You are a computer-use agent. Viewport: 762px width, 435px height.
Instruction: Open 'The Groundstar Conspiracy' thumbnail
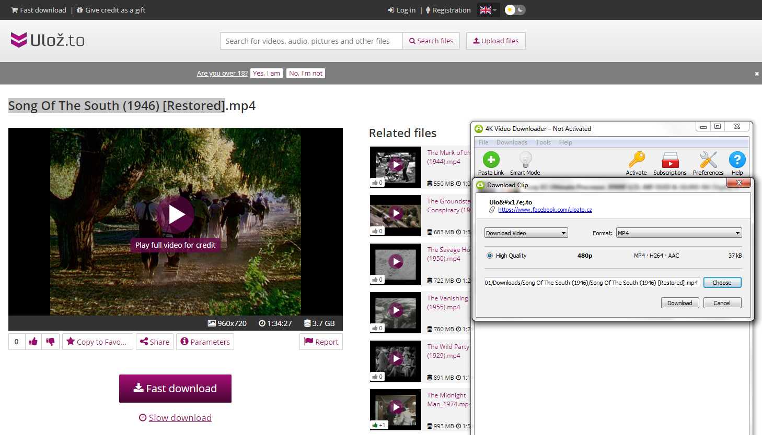[x=396, y=215]
